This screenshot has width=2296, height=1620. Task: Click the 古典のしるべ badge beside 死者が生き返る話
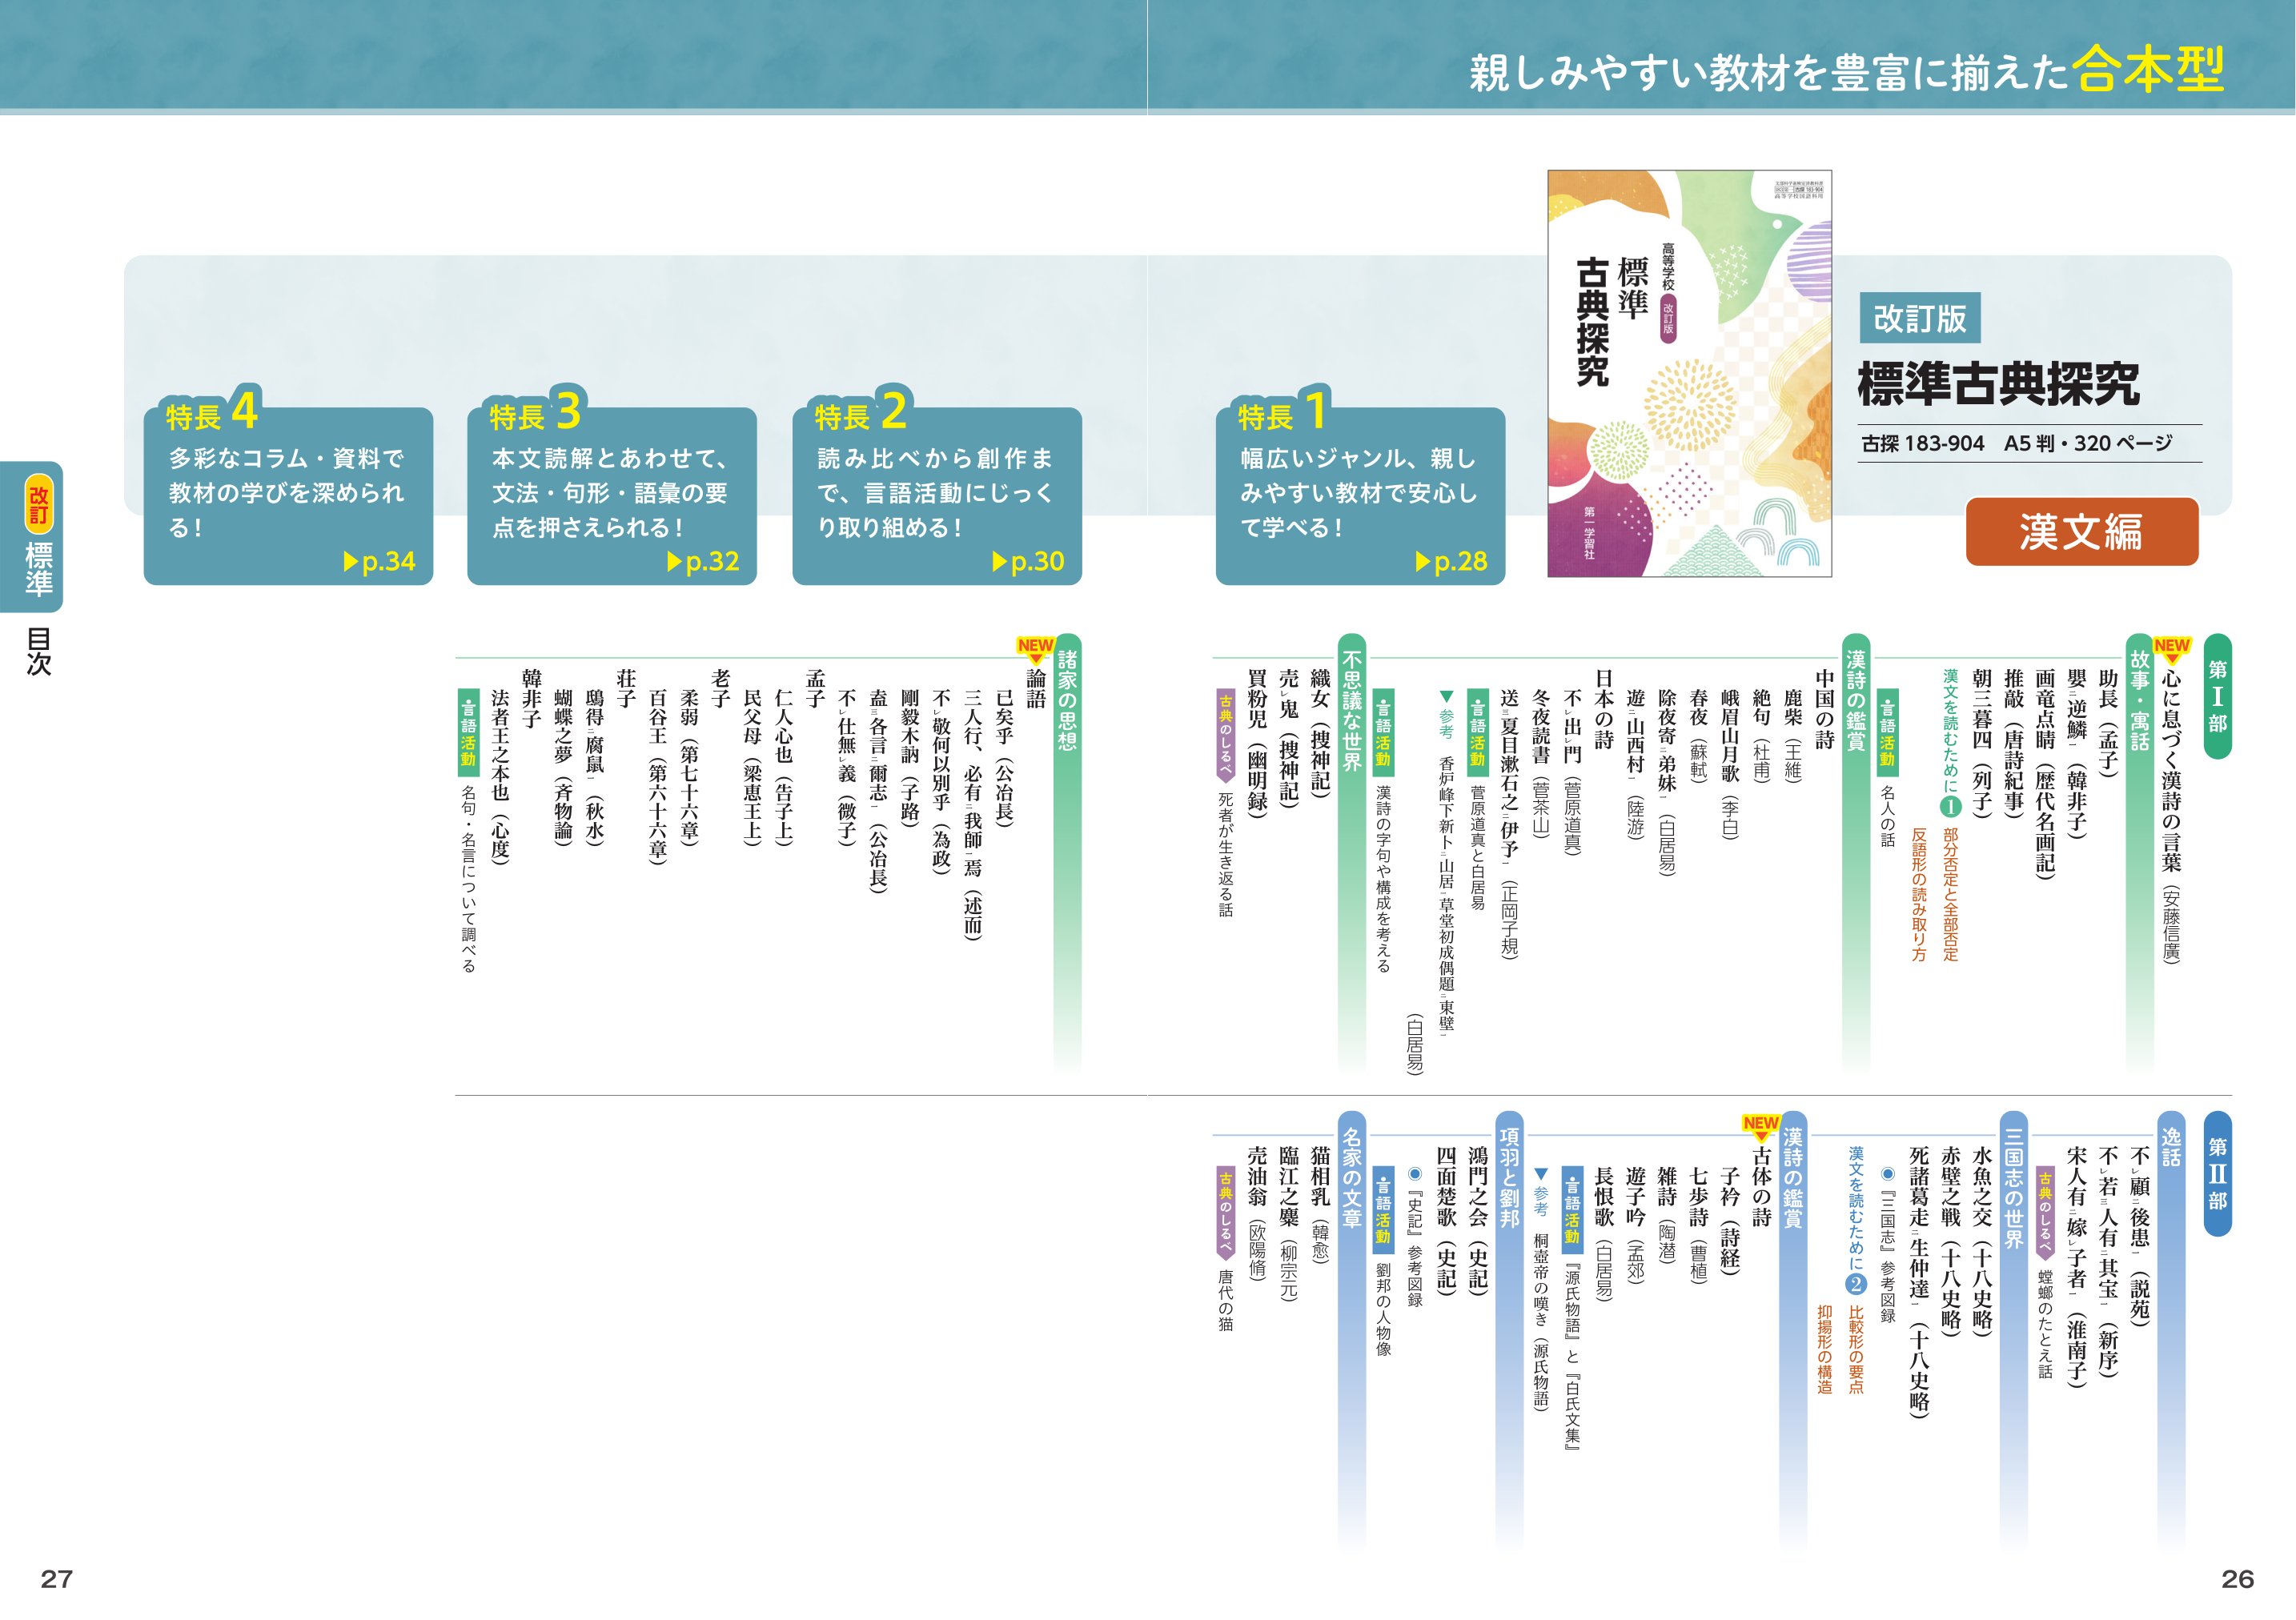click(x=1225, y=737)
